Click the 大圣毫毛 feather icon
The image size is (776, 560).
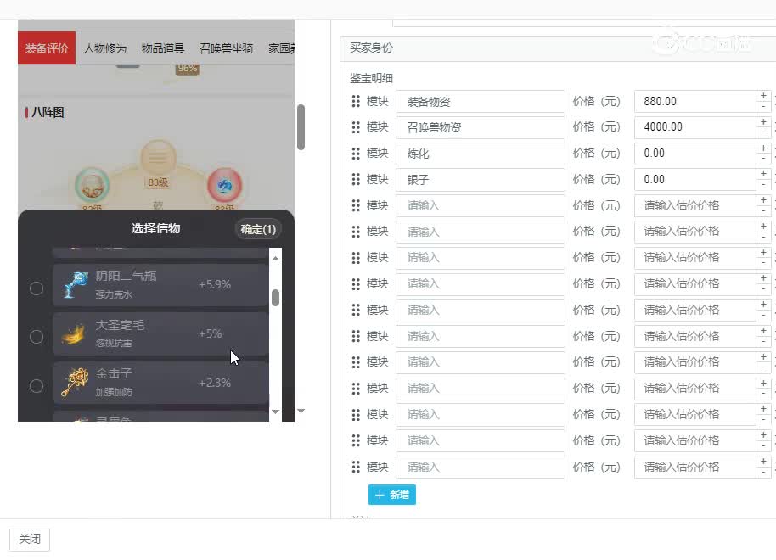pos(73,334)
